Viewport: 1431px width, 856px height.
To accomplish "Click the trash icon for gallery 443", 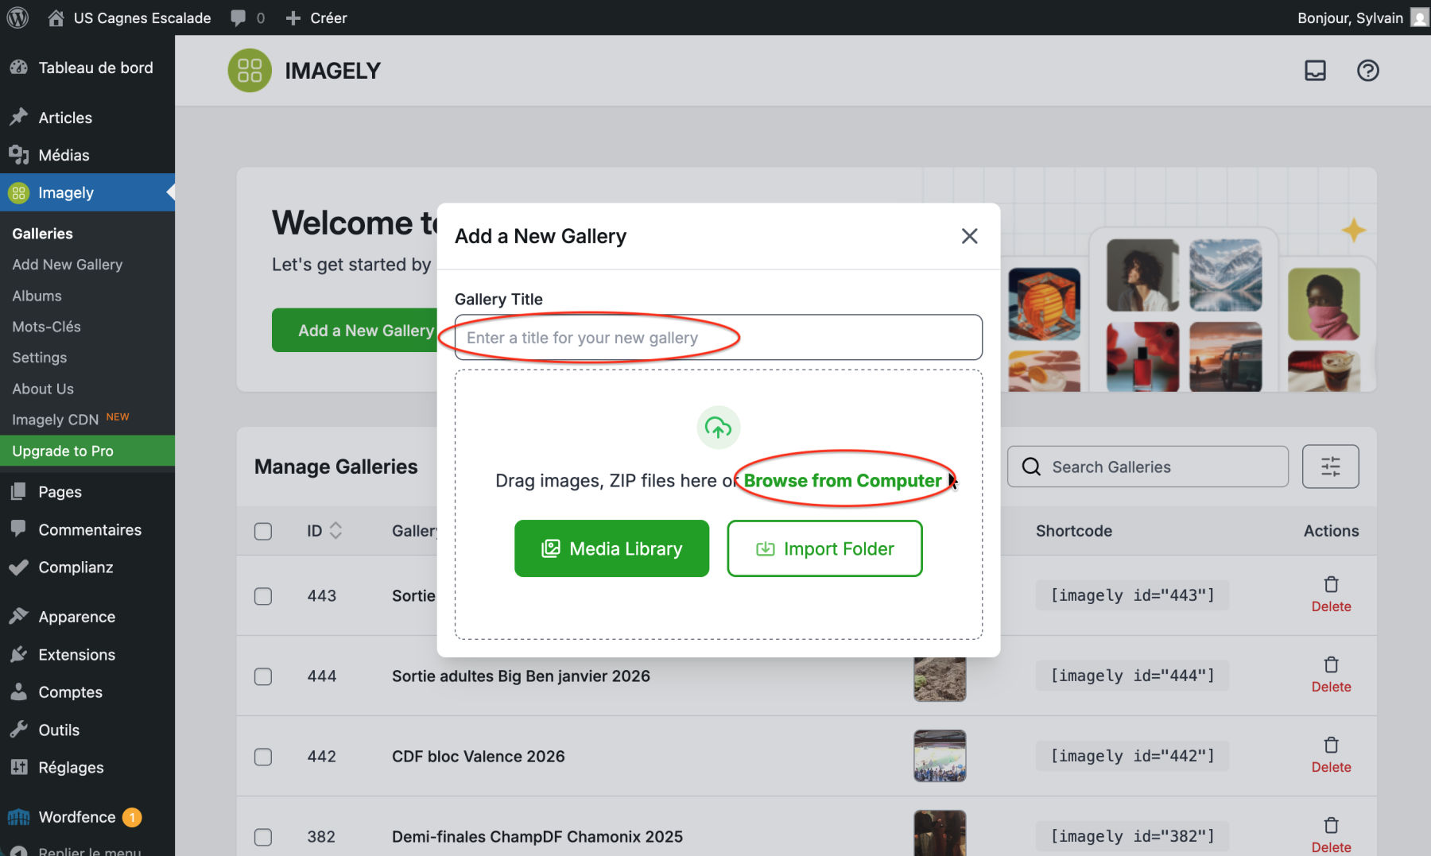I will [x=1331, y=585].
